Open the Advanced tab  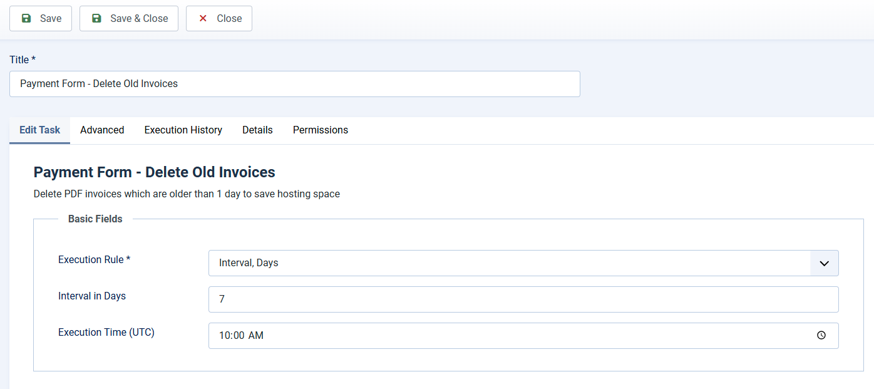(x=102, y=130)
